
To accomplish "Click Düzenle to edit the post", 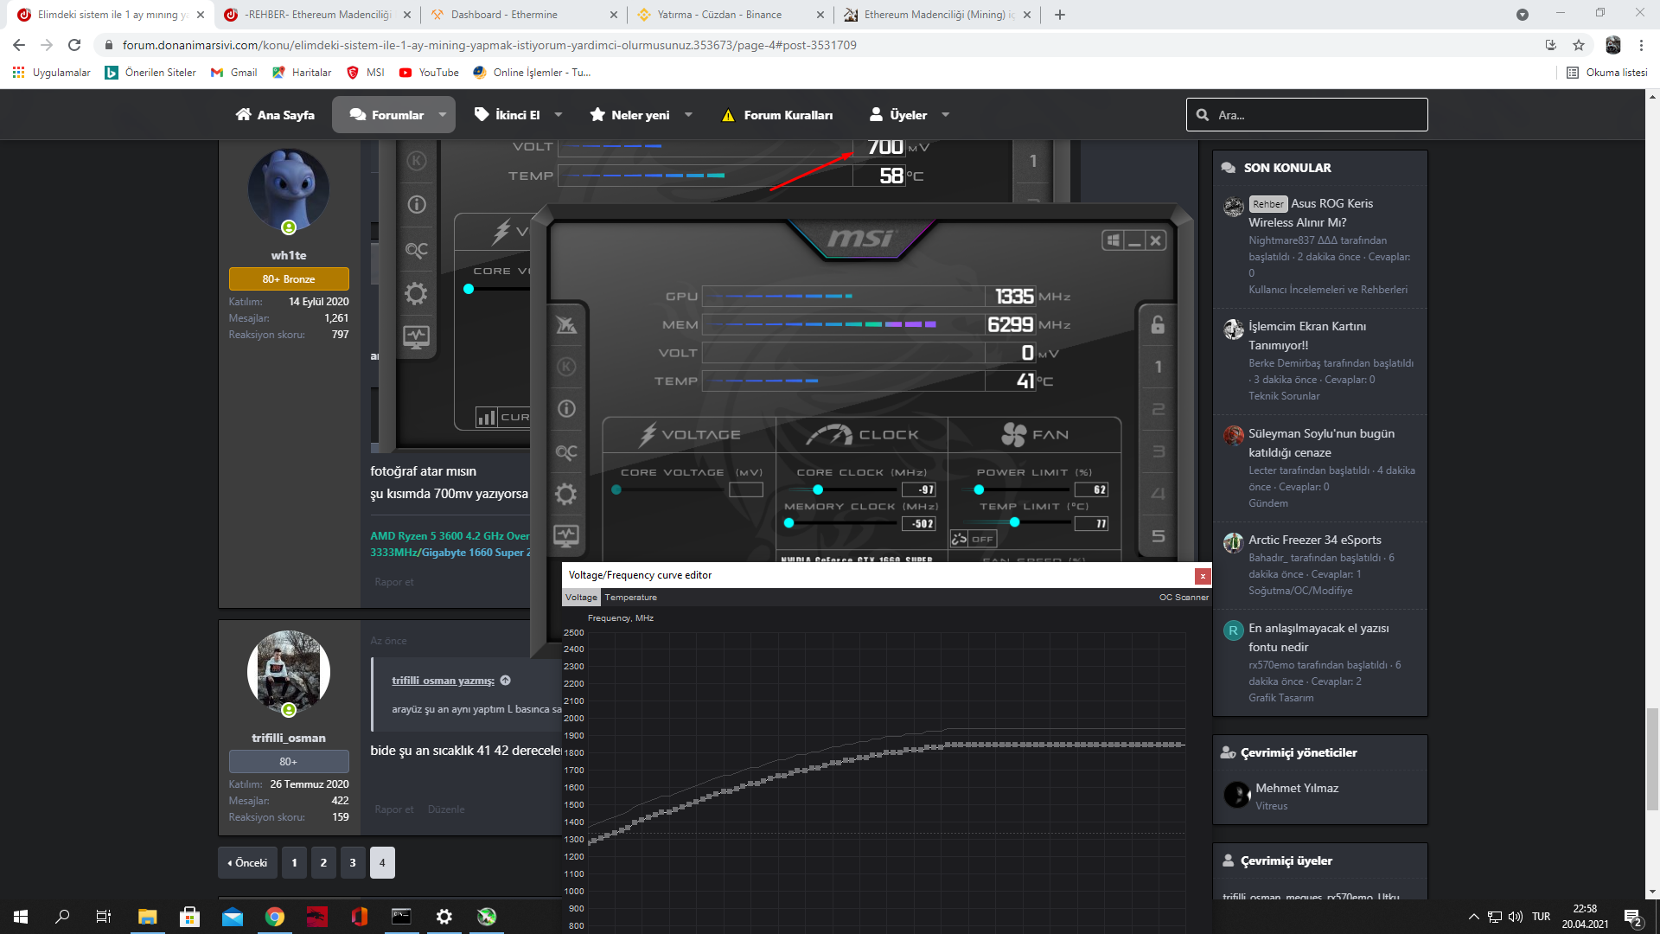I will [x=446, y=809].
